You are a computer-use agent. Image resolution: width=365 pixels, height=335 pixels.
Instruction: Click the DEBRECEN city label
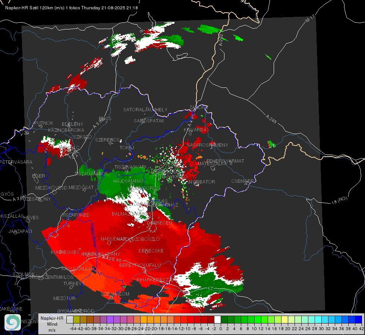point(160,223)
